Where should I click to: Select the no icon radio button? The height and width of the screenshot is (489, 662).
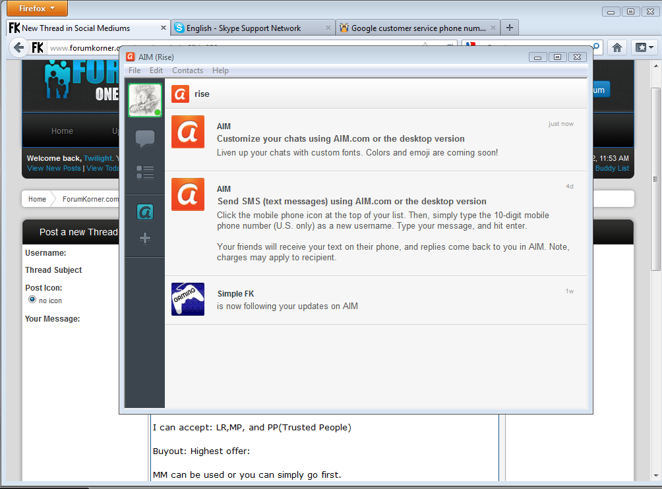[32, 299]
